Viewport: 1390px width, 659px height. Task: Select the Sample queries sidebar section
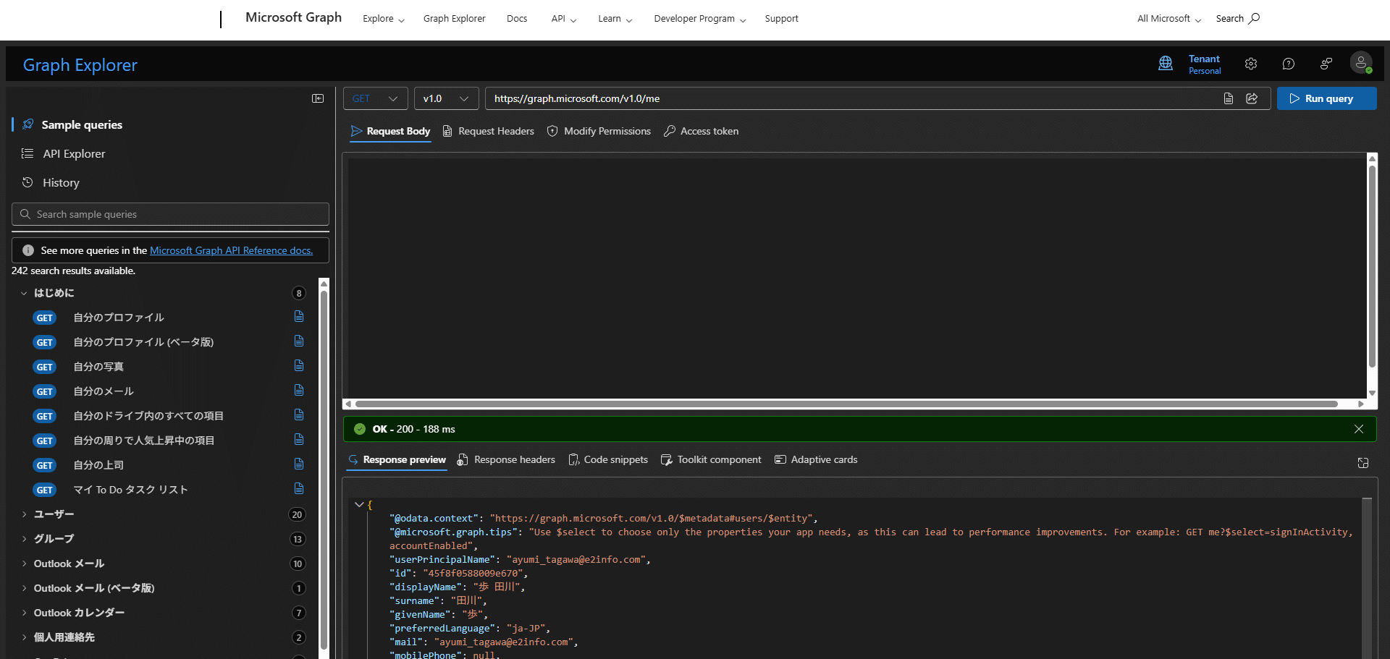82,124
